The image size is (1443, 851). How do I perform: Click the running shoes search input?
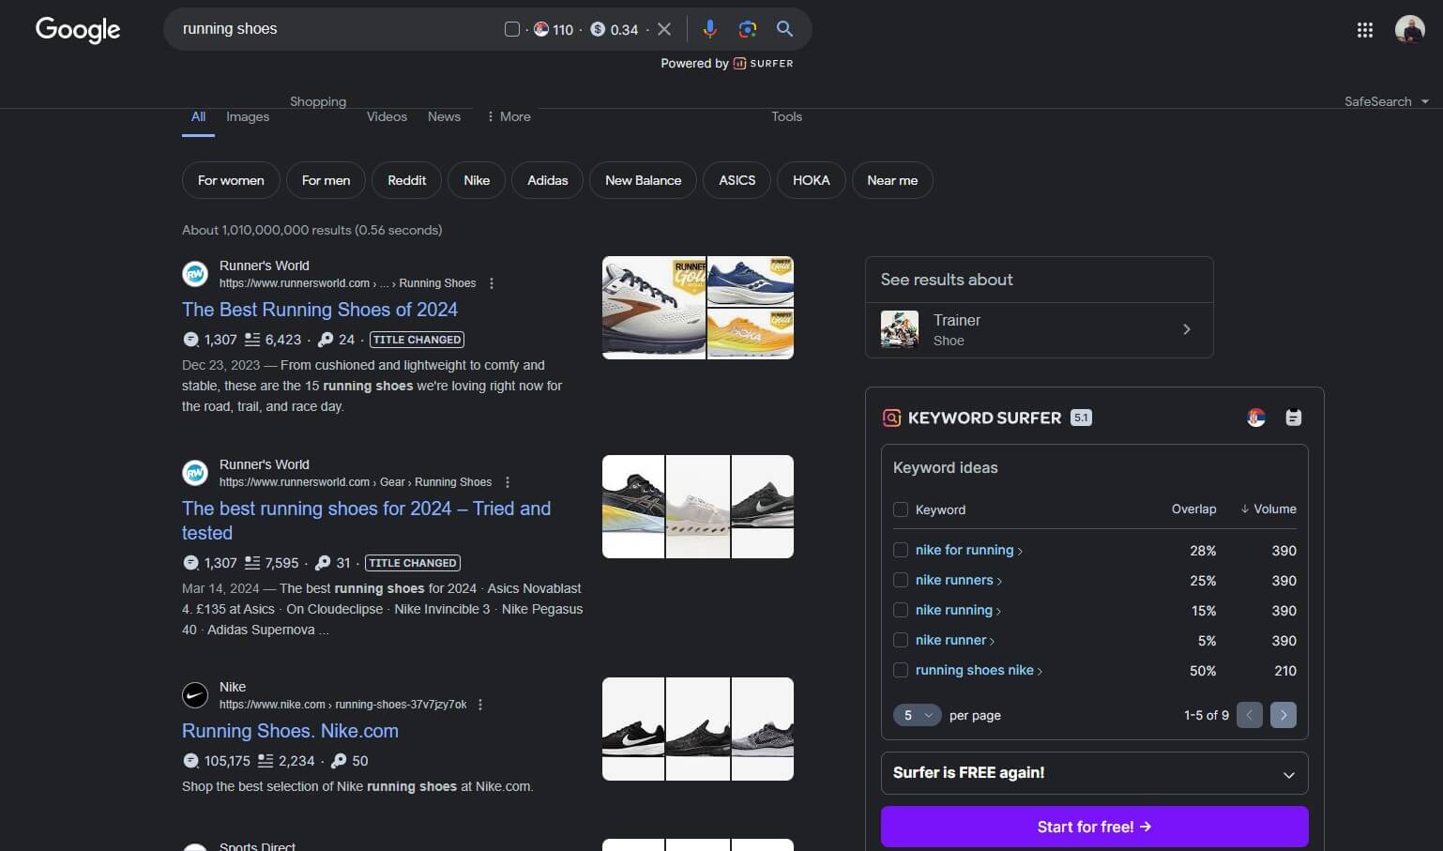tap(338, 29)
